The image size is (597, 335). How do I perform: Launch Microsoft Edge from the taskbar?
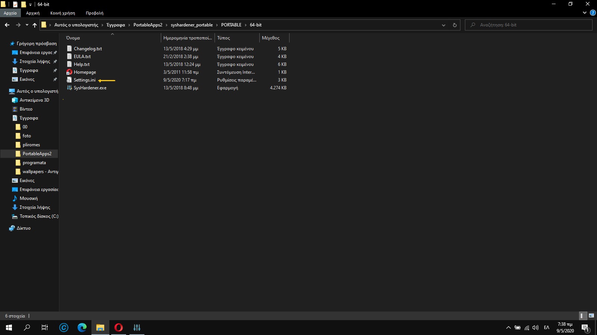(82, 328)
